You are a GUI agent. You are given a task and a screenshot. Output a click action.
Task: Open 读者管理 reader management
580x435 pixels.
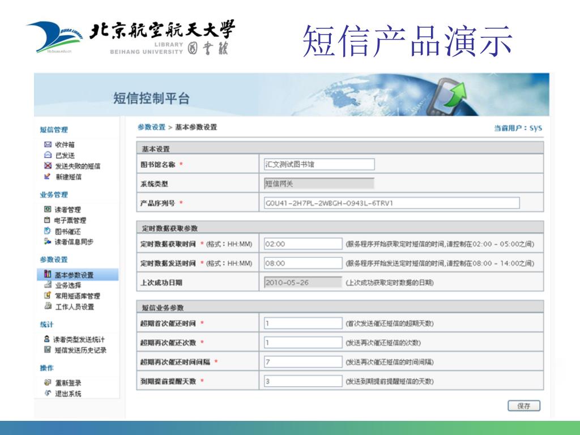point(68,210)
